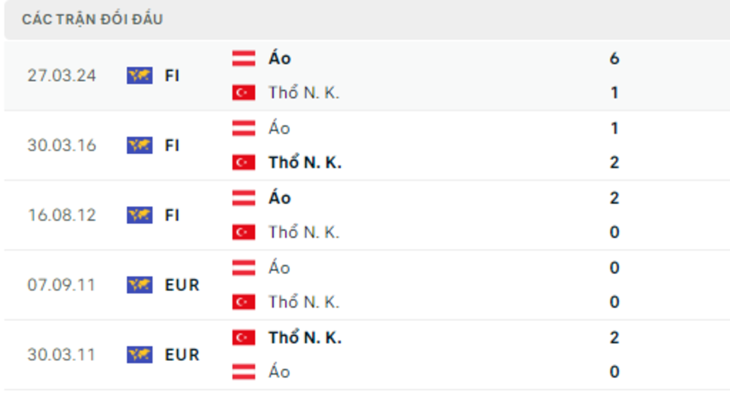Click Turkey flag in 27.03.24 match
The width and height of the screenshot is (730, 406).
(x=243, y=92)
